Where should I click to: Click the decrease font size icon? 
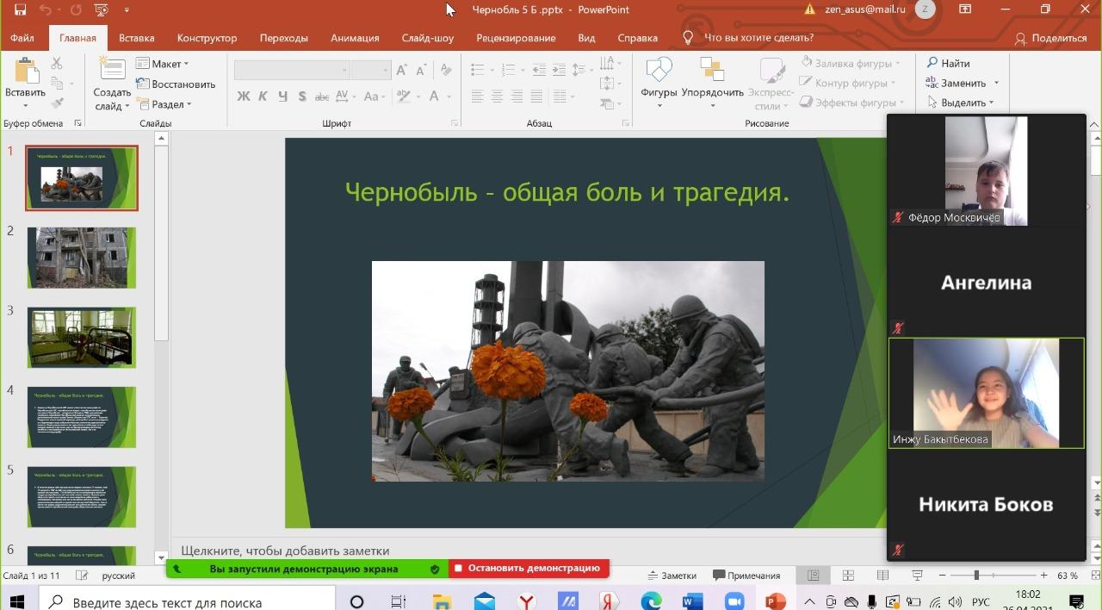pyautogui.click(x=421, y=71)
